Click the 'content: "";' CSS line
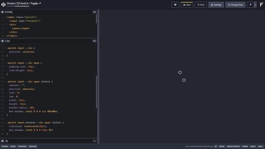The width and height of the screenshot is (265, 149). pos(17,85)
